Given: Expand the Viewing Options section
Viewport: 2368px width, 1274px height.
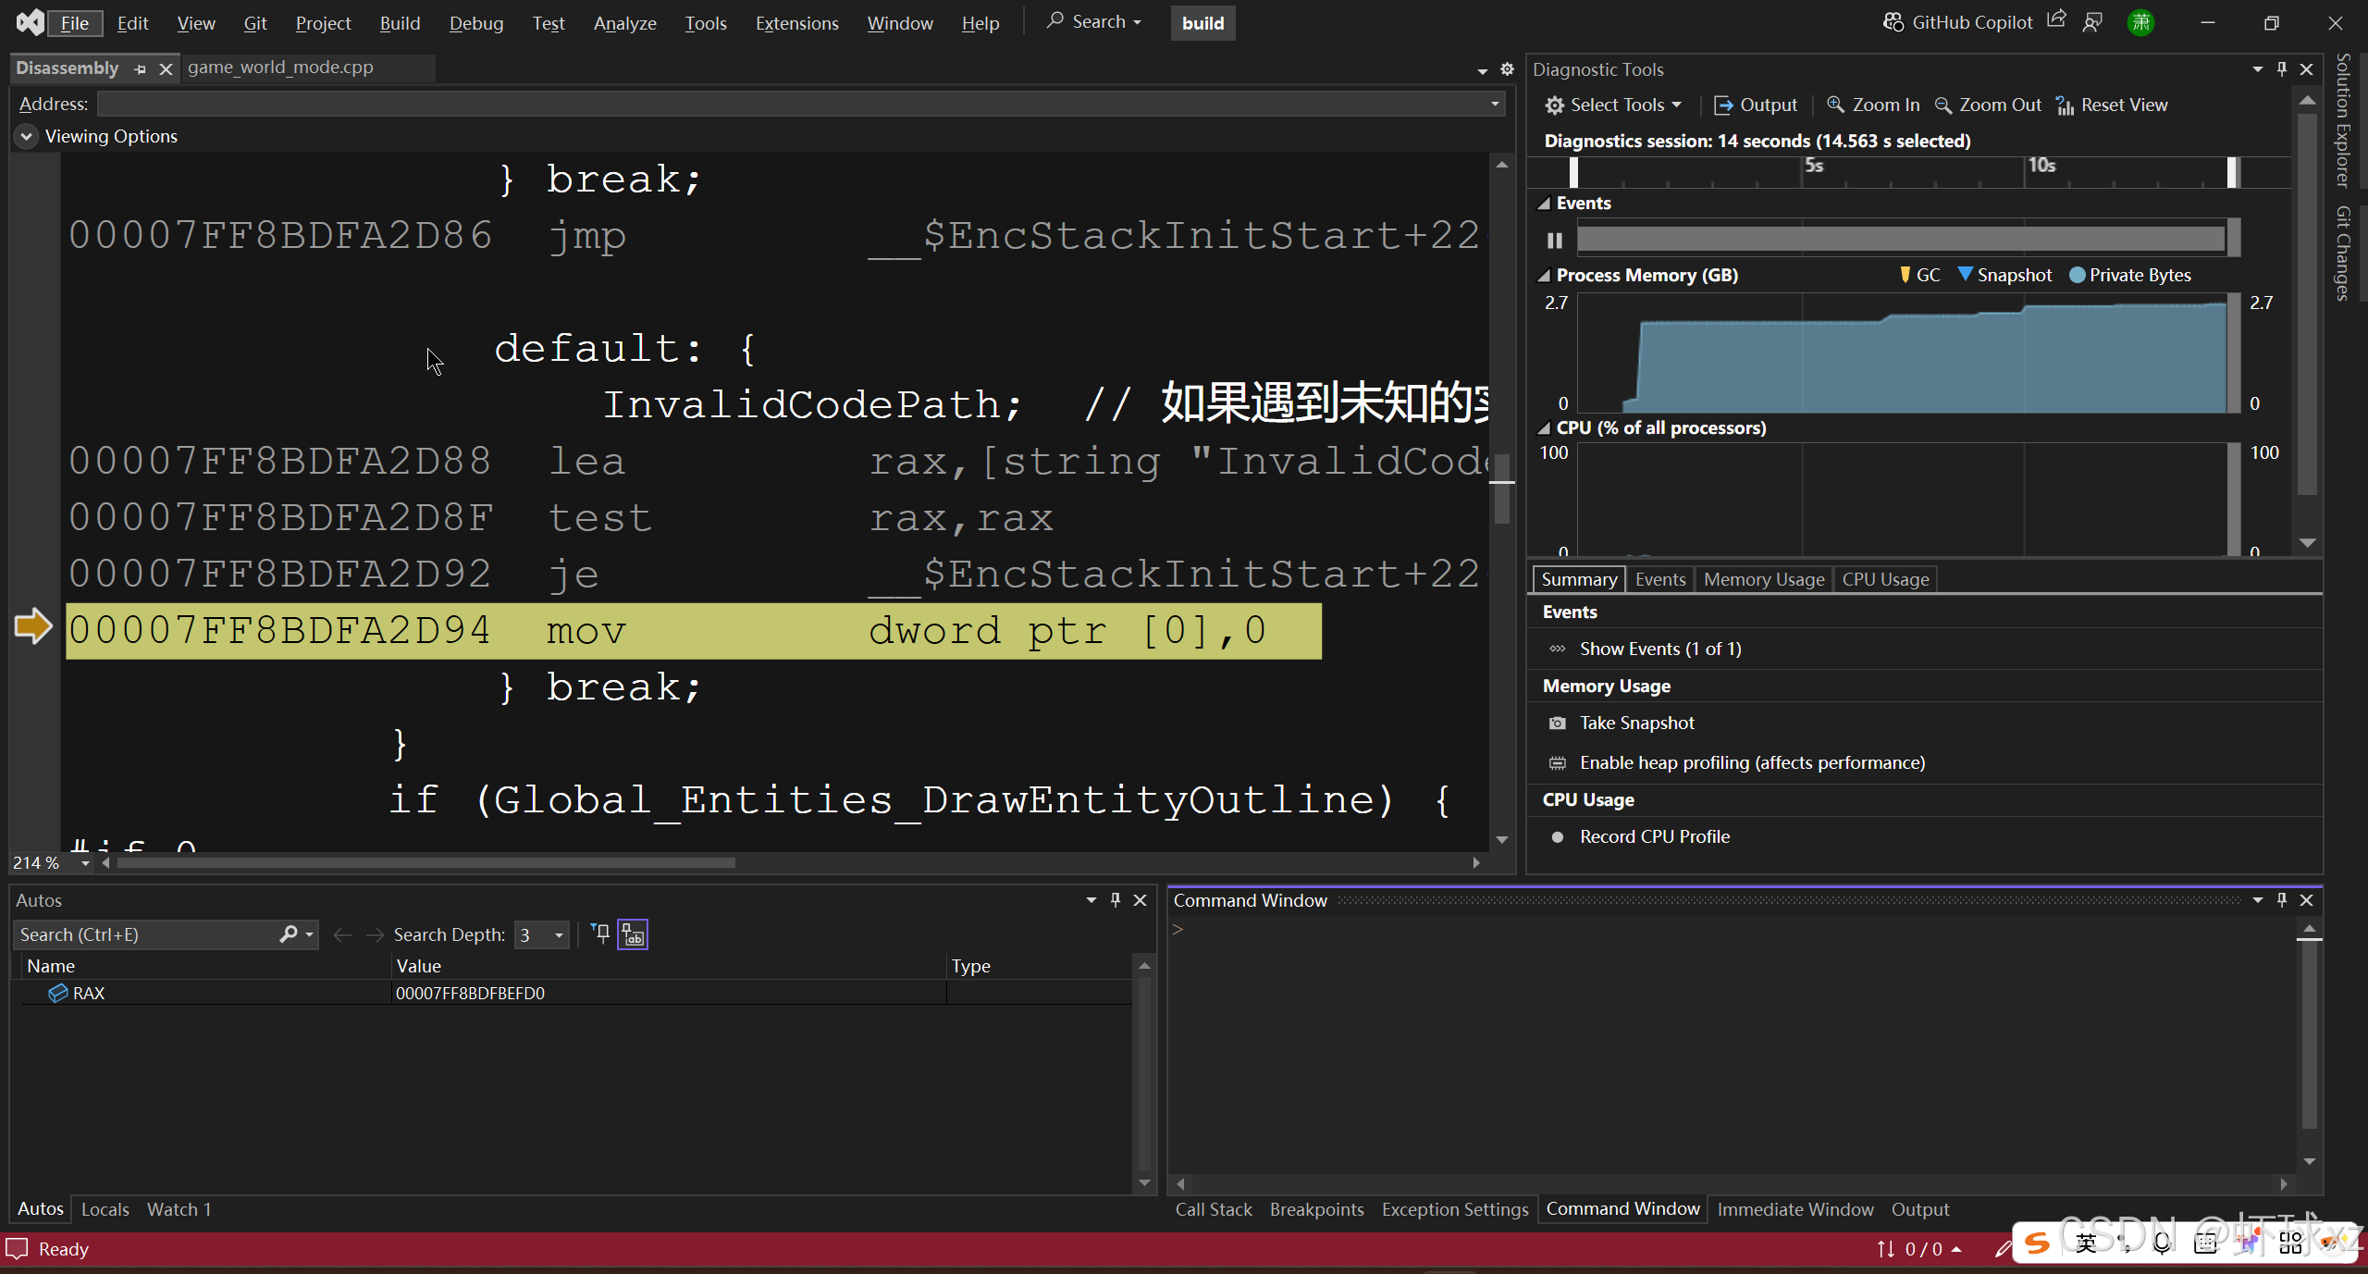Looking at the screenshot, I should [26, 137].
